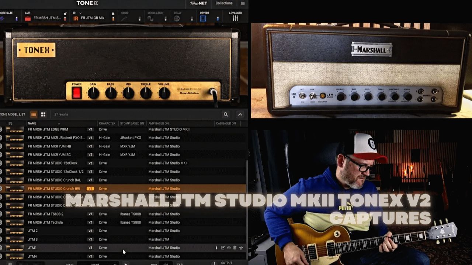Sort by CAB BASED ON column
Image resolution: width=472 pixels, height=265 pixels.
click(226, 123)
